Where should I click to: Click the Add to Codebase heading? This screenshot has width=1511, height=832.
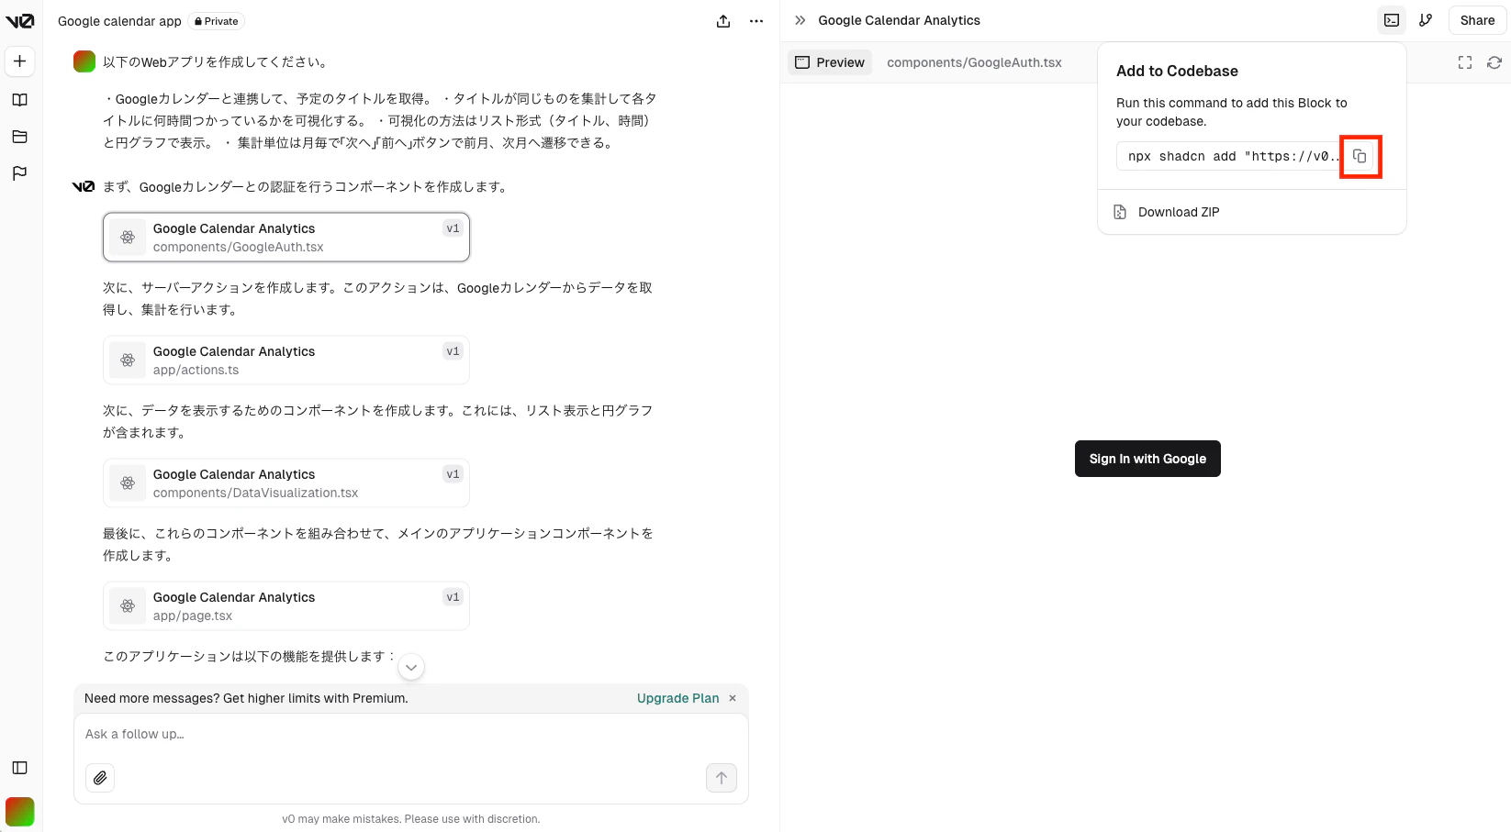tap(1177, 71)
